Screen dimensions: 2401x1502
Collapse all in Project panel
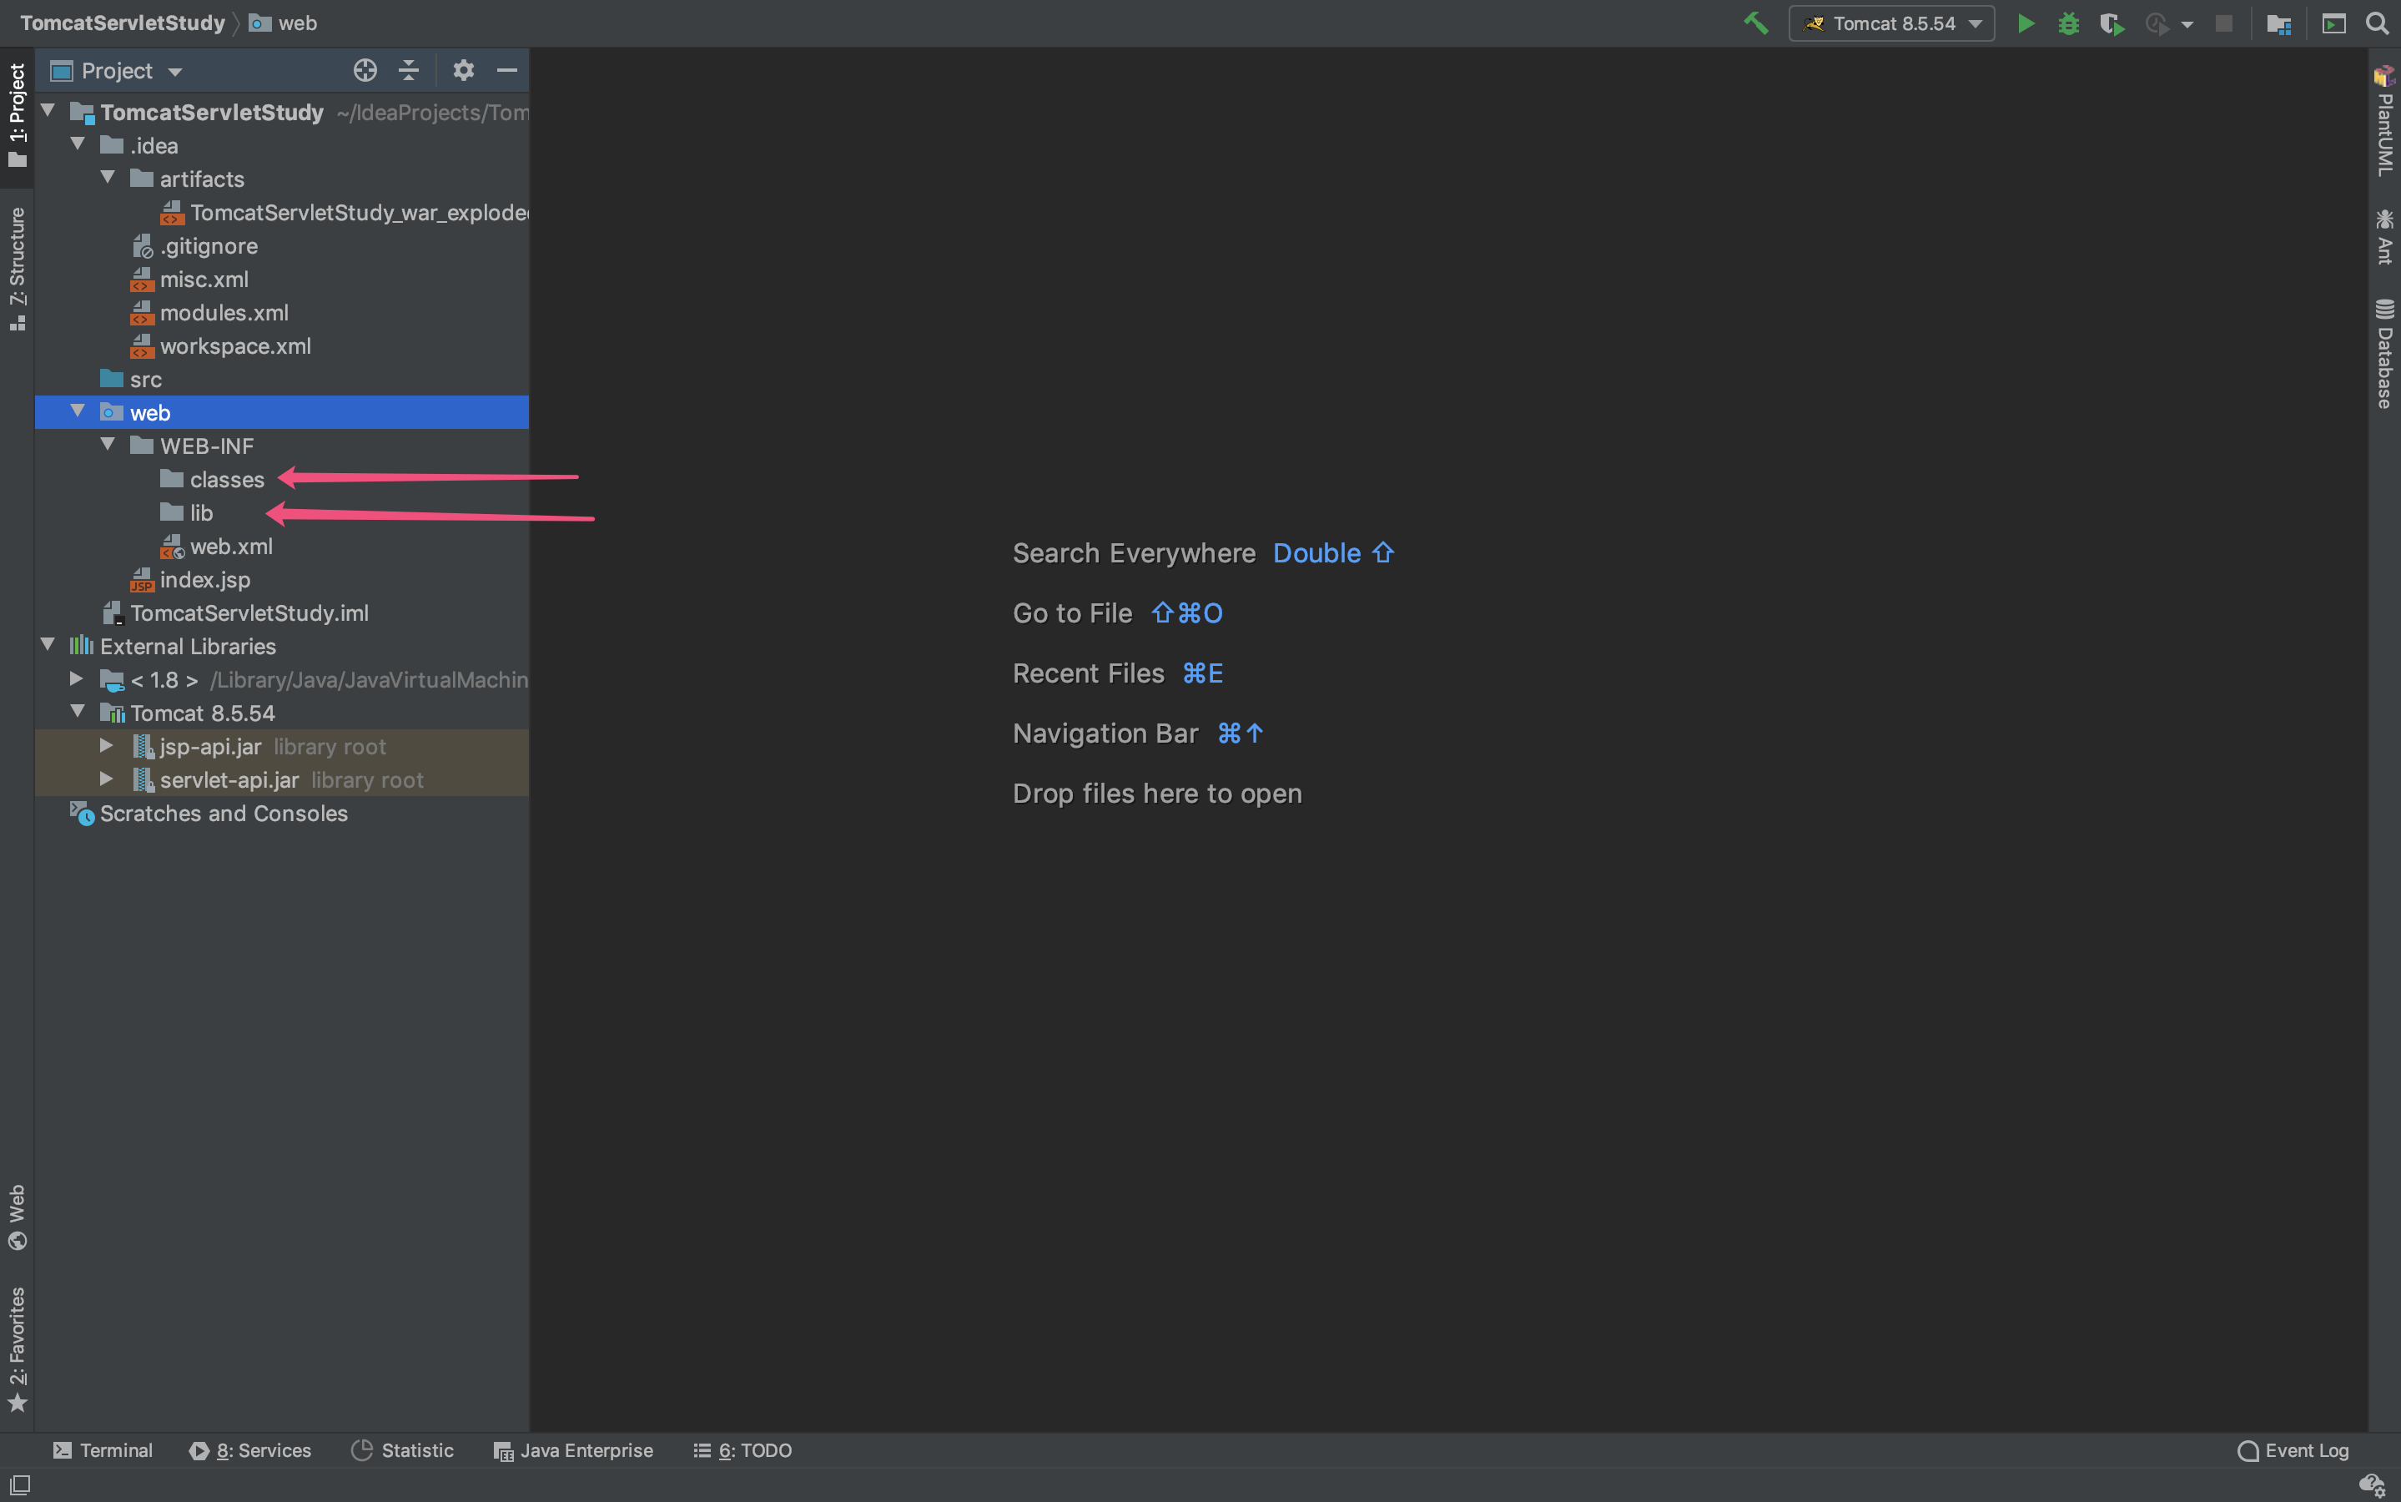coord(408,71)
